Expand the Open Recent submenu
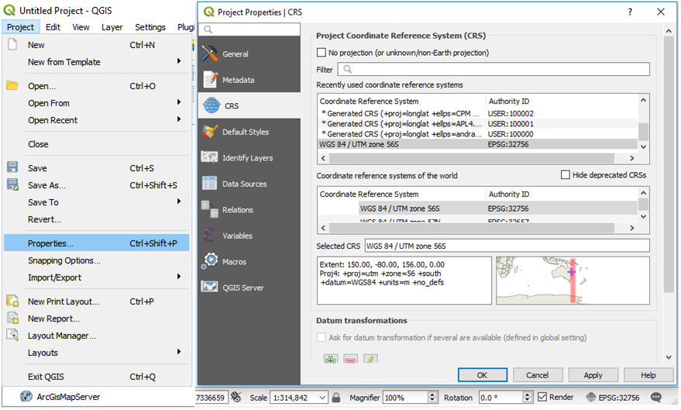The width and height of the screenshot is (681, 410). point(179,120)
